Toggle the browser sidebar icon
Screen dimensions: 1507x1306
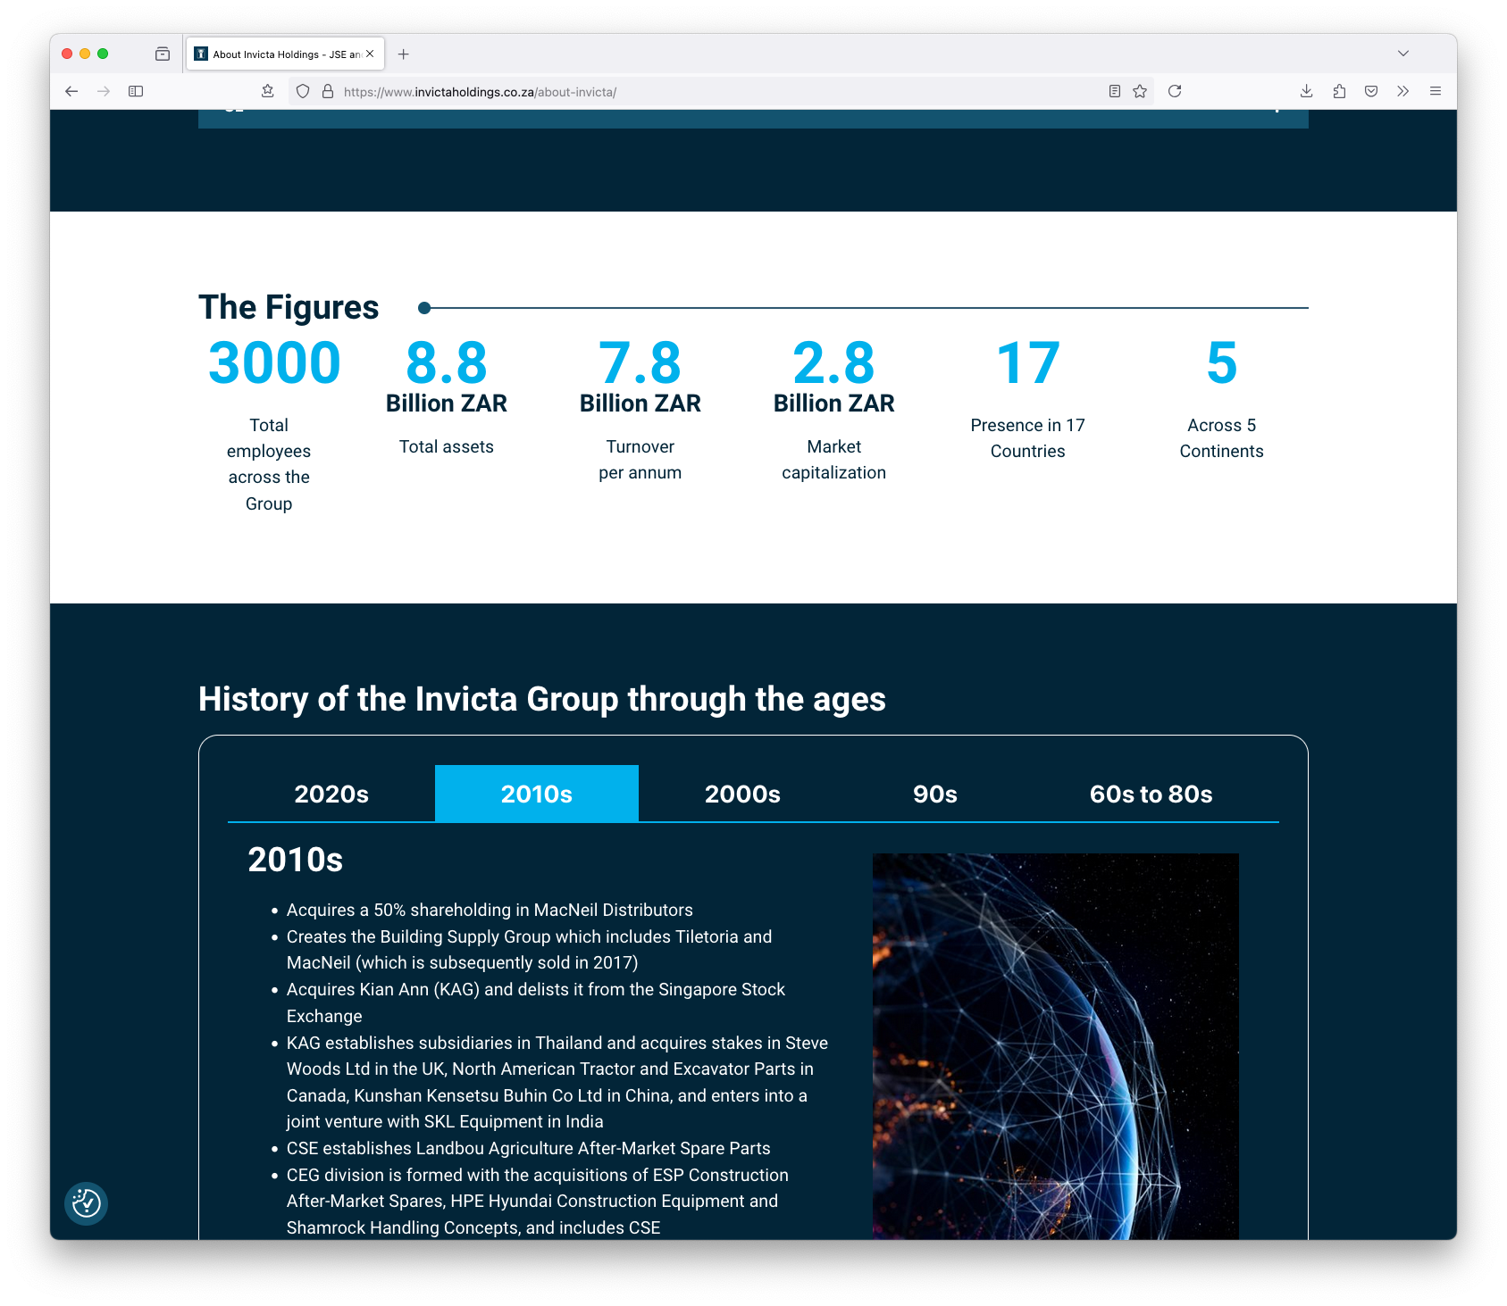click(x=136, y=91)
